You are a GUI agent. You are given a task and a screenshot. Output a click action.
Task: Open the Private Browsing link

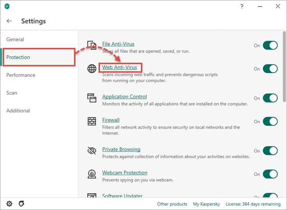(x=121, y=149)
